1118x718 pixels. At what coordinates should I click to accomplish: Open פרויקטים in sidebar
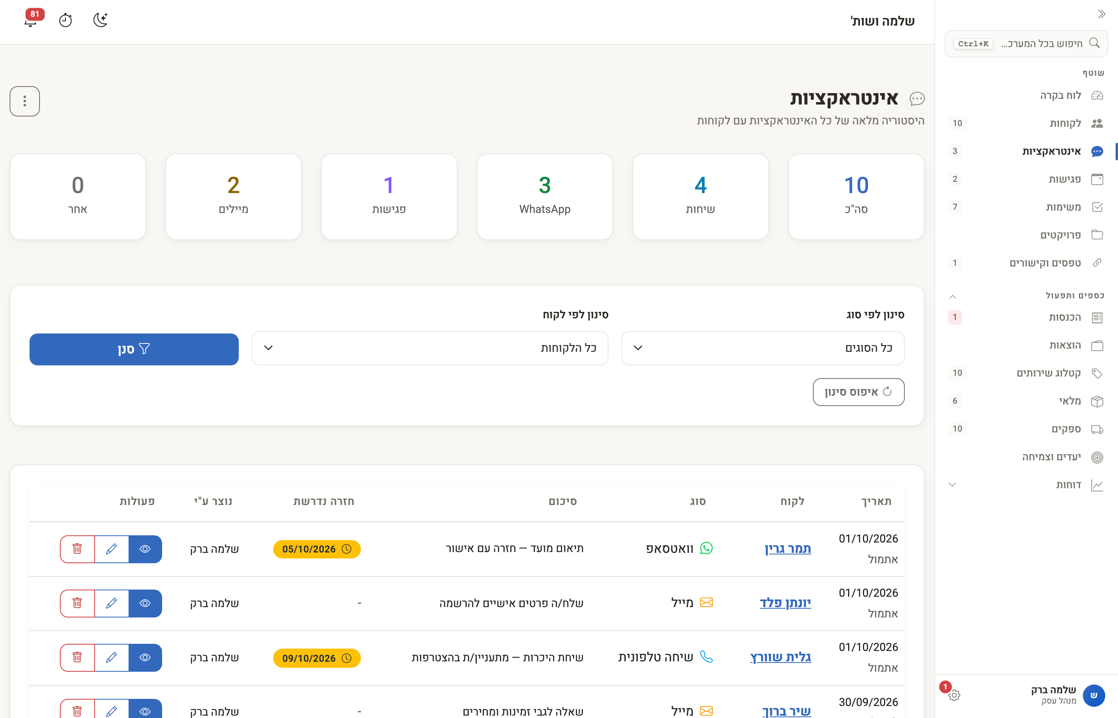(x=1026, y=235)
